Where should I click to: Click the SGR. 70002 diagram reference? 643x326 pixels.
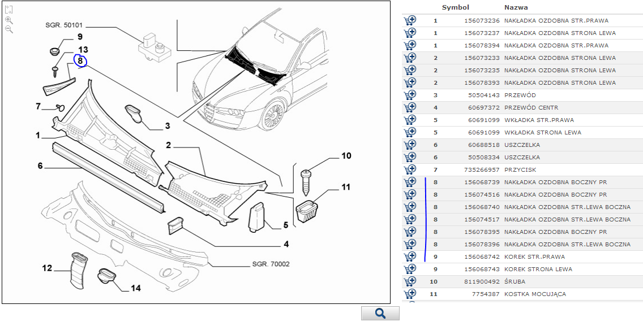(x=271, y=264)
